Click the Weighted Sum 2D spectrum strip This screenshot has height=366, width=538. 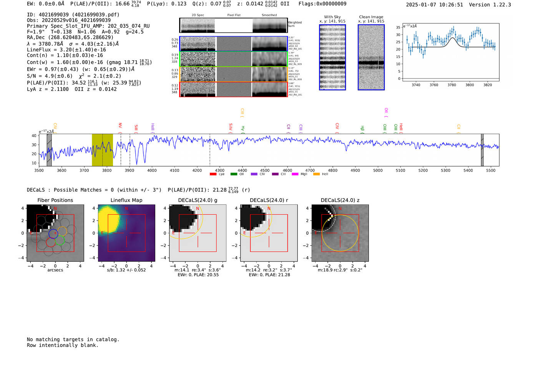(x=233, y=25)
